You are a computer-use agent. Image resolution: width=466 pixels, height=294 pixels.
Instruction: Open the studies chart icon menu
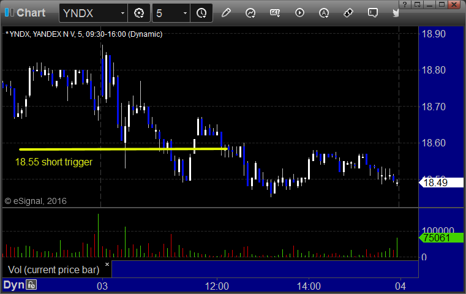[x=250, y=13]
